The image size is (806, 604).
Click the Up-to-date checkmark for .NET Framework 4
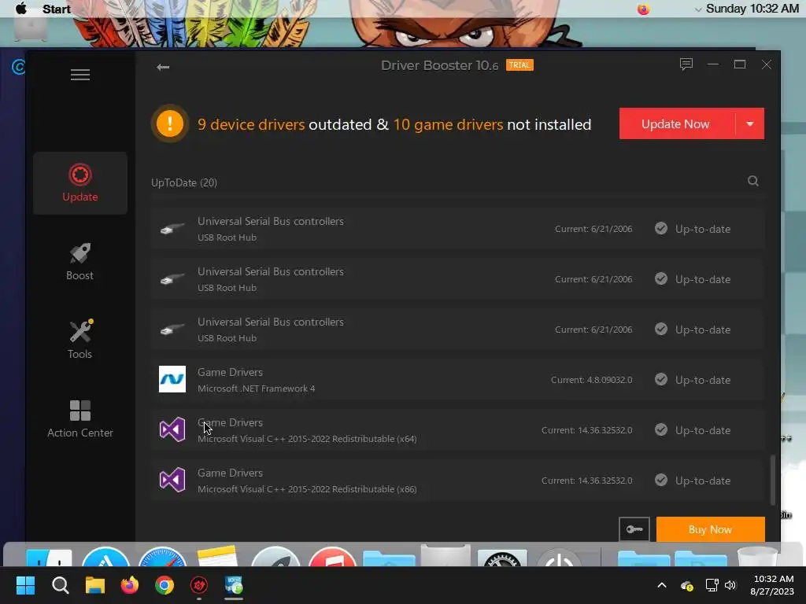pos(661,380)
